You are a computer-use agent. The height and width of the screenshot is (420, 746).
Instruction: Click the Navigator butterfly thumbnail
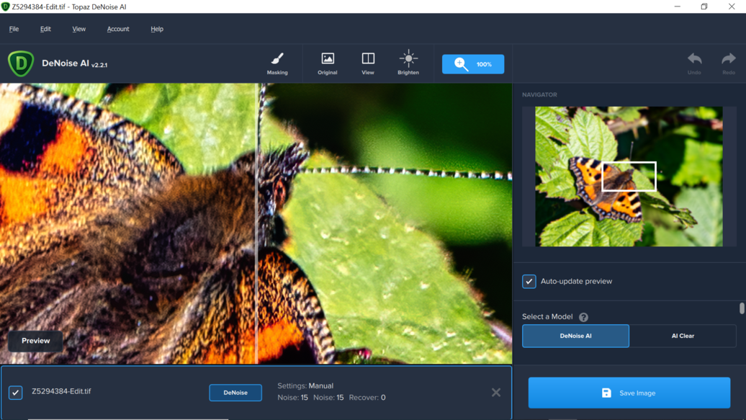click(x=629, y=177)
